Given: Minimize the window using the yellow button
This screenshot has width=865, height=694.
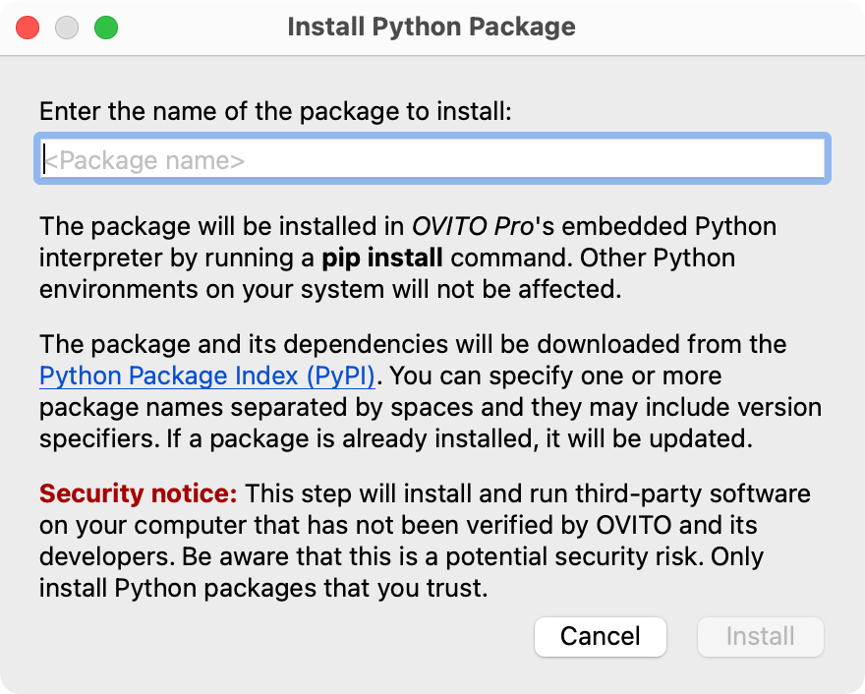Looking at the screenshot, I should pos(67,28).
